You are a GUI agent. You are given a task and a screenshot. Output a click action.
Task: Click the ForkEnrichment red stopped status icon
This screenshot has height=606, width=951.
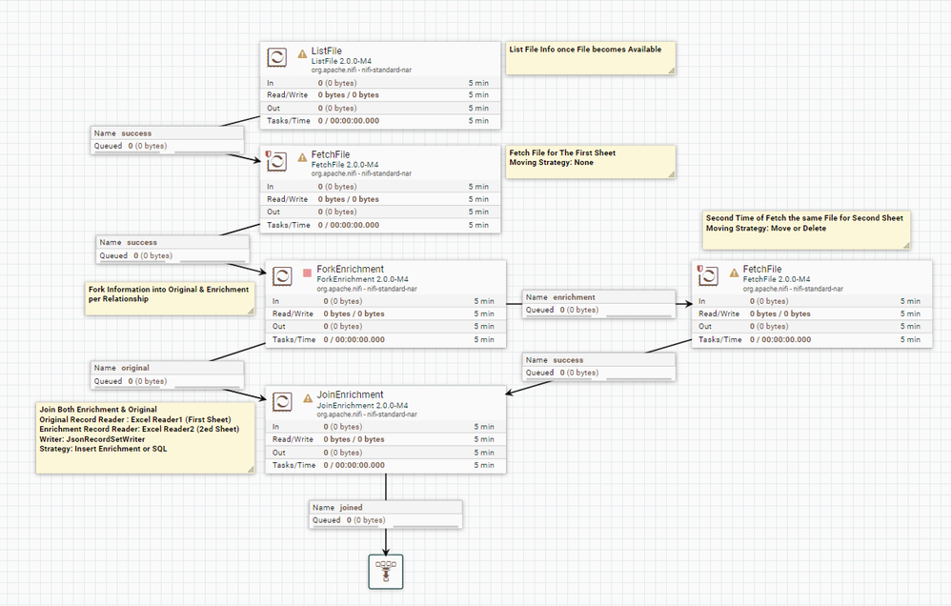tap(307, 273)
